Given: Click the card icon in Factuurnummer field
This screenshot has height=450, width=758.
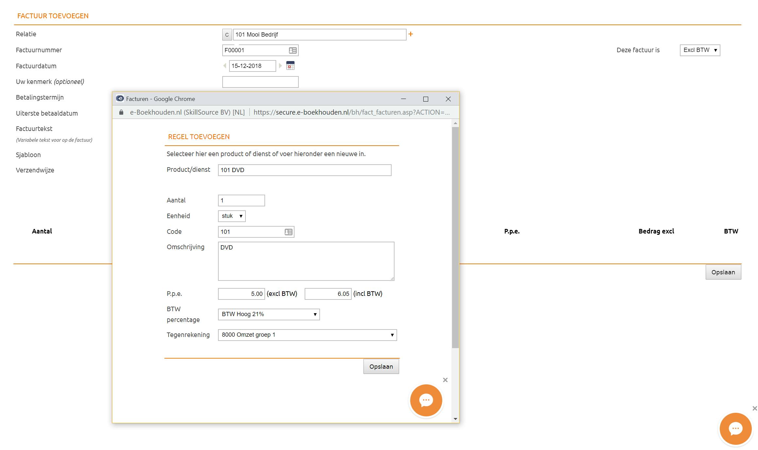Looking at the screenshot, I should click(x=293, y=50).
